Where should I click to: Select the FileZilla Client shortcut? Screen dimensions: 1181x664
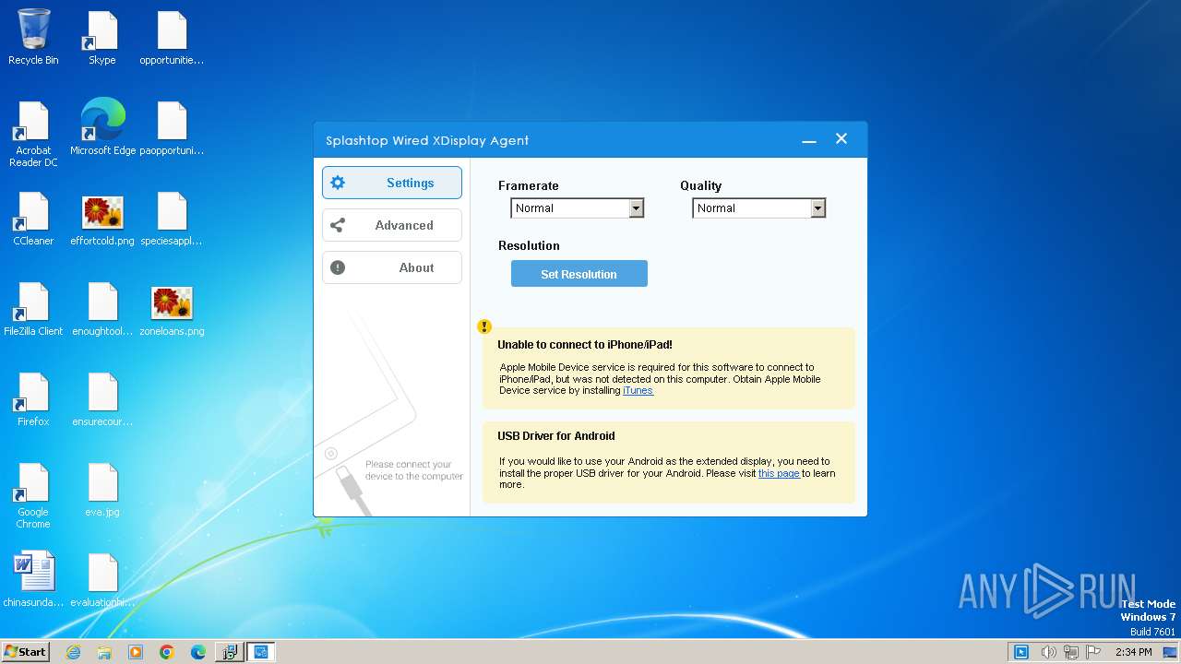tap(33, 309)
